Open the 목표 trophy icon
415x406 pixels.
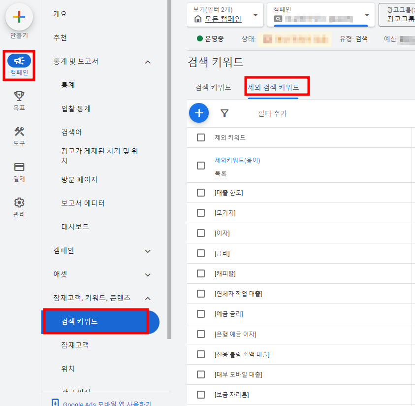pyautogui.click(x=19, y=96)
